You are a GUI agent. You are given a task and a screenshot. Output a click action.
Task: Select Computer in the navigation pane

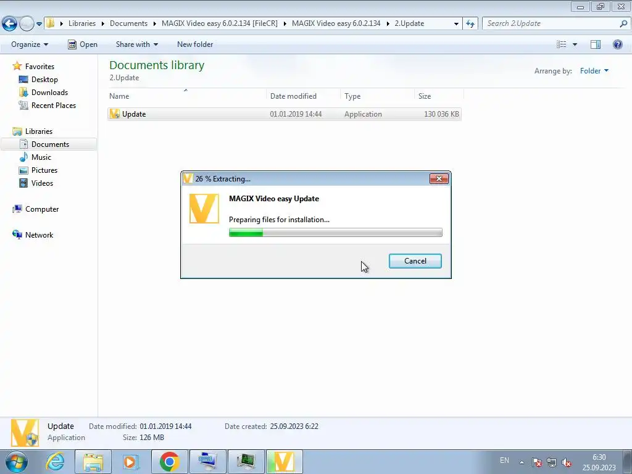[42, 209]
